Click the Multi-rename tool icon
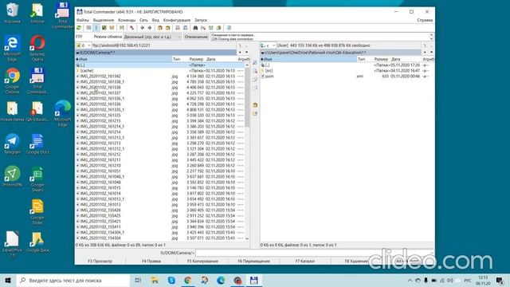Image resolution: width=510 pixels, height=287 pixels. tap(203, 28)
